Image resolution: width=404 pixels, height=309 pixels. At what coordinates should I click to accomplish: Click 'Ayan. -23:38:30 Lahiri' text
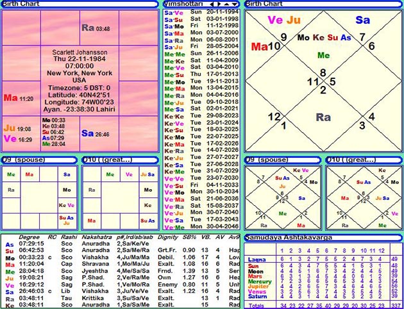click(80, 109)
